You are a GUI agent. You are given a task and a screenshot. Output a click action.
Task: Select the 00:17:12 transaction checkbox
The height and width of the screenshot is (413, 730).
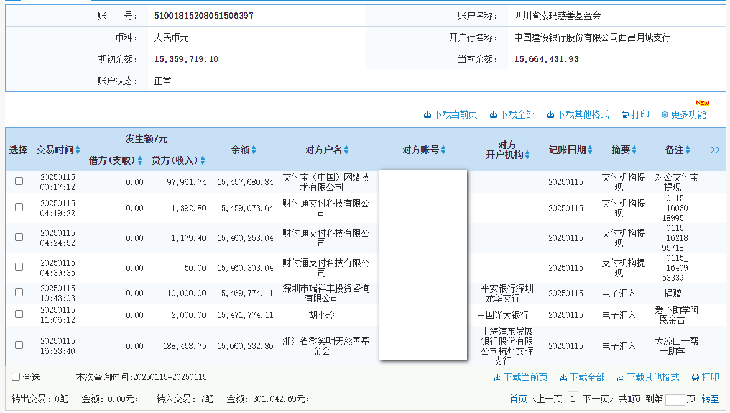pyautogui.click(x=19, y=181)
